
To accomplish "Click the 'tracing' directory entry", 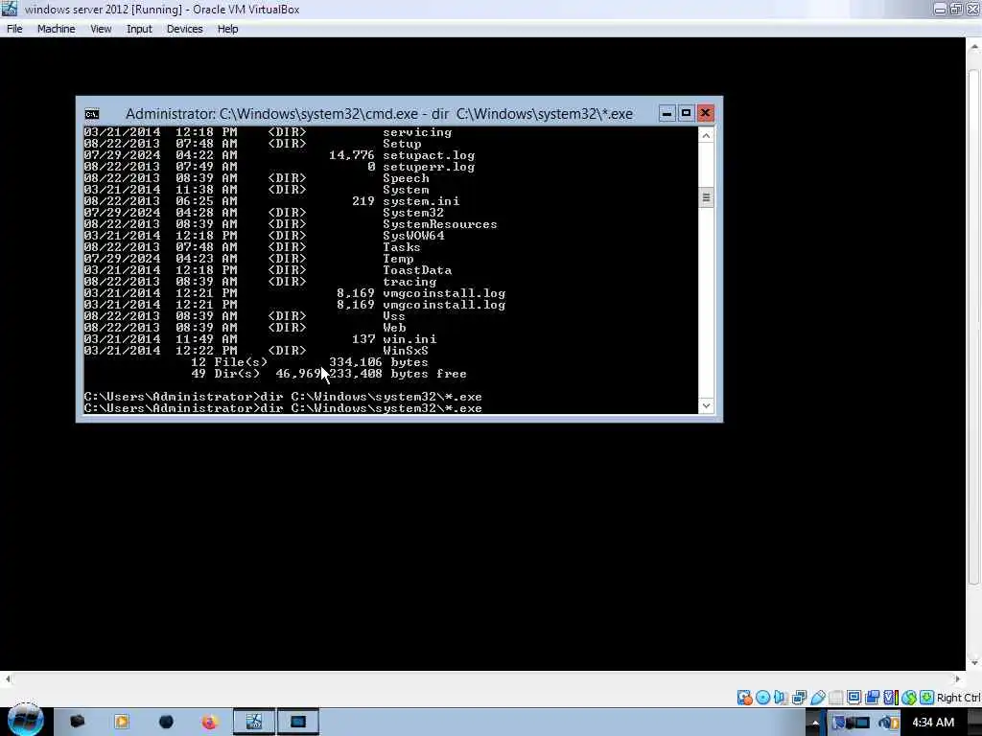I will [x=409, y=282].
